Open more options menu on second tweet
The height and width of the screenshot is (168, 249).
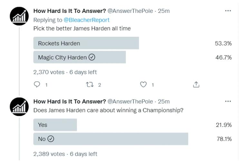click(x=228, y=101)
